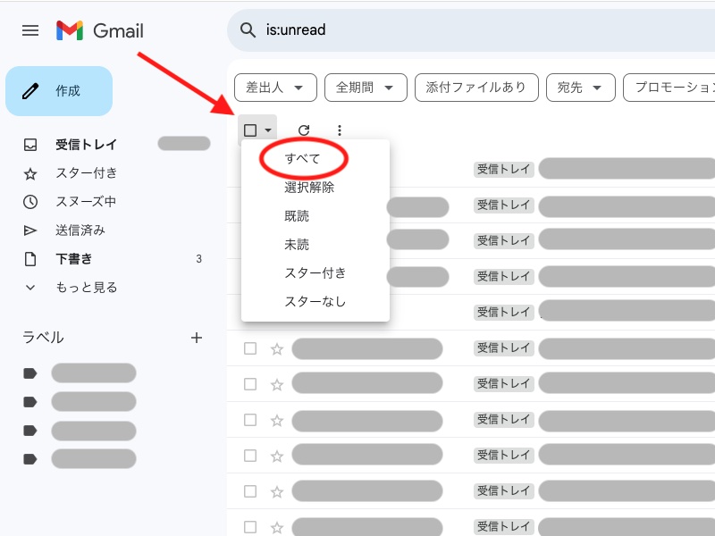Click the search magnifier icon
This screenshot has height=536, width=715.
(248, 29)
